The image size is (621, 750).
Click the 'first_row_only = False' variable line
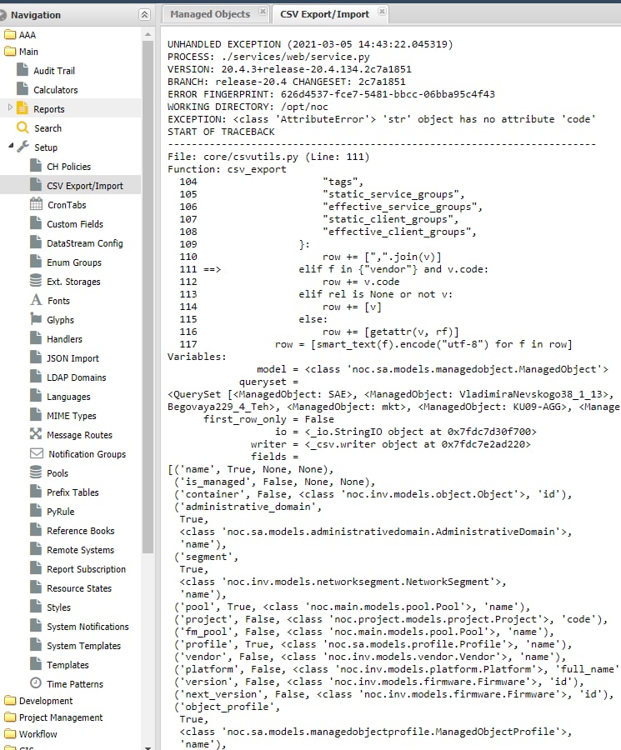click(268, 419)
